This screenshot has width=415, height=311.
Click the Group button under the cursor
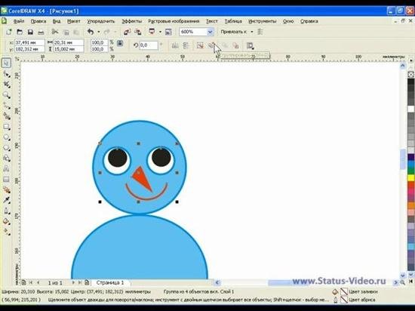coord(211,45)
